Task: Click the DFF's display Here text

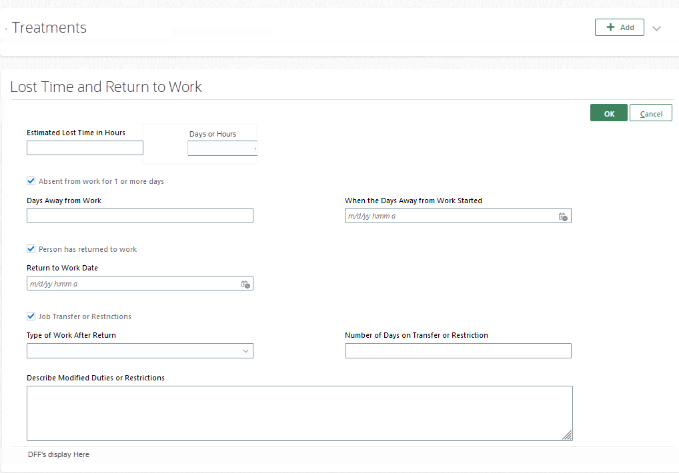Action: [57, 454]
